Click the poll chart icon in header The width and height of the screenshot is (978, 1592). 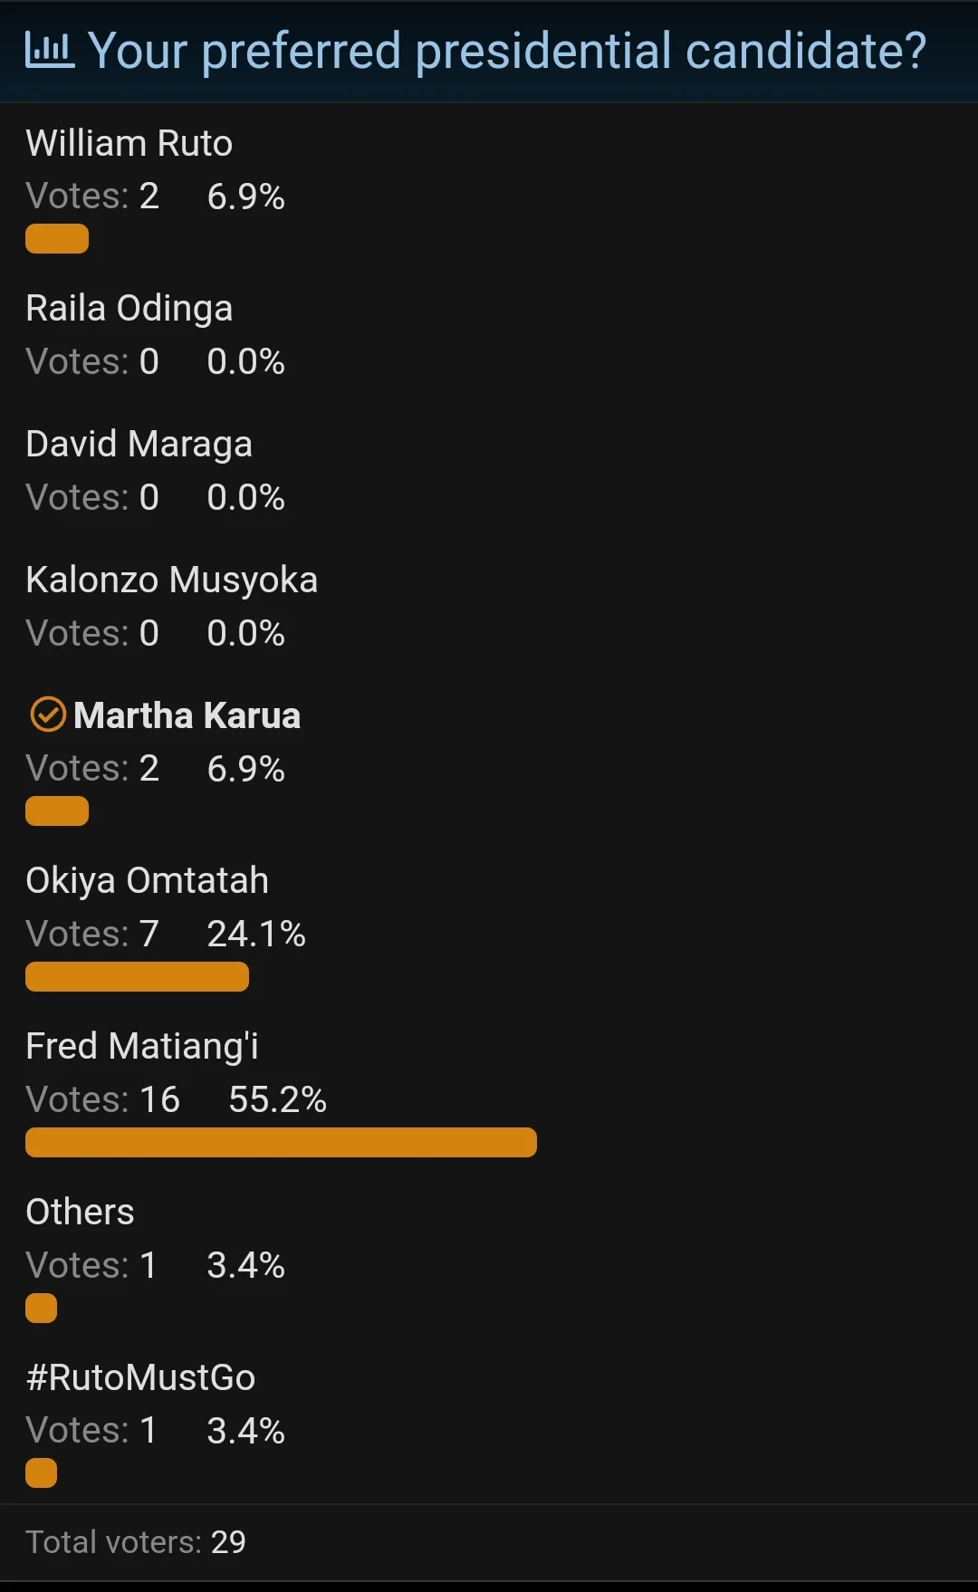pyautogui.click(x=49, y=51)
